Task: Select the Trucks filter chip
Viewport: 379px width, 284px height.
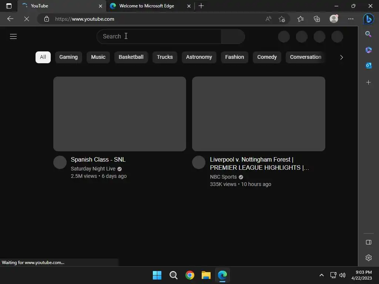Action: point(165,57)
